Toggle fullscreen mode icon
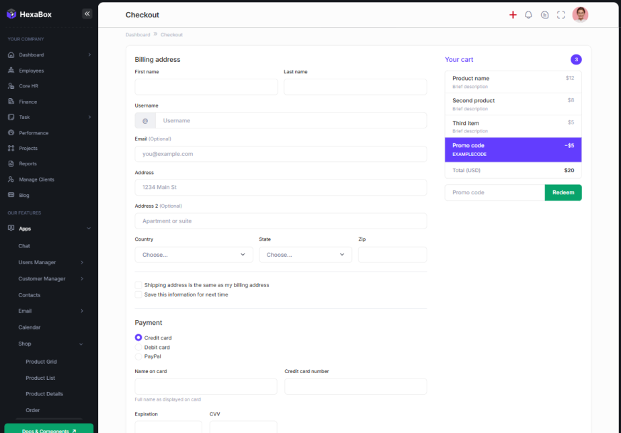Screen dimensions: 621x433 click(x=561, y=15)
